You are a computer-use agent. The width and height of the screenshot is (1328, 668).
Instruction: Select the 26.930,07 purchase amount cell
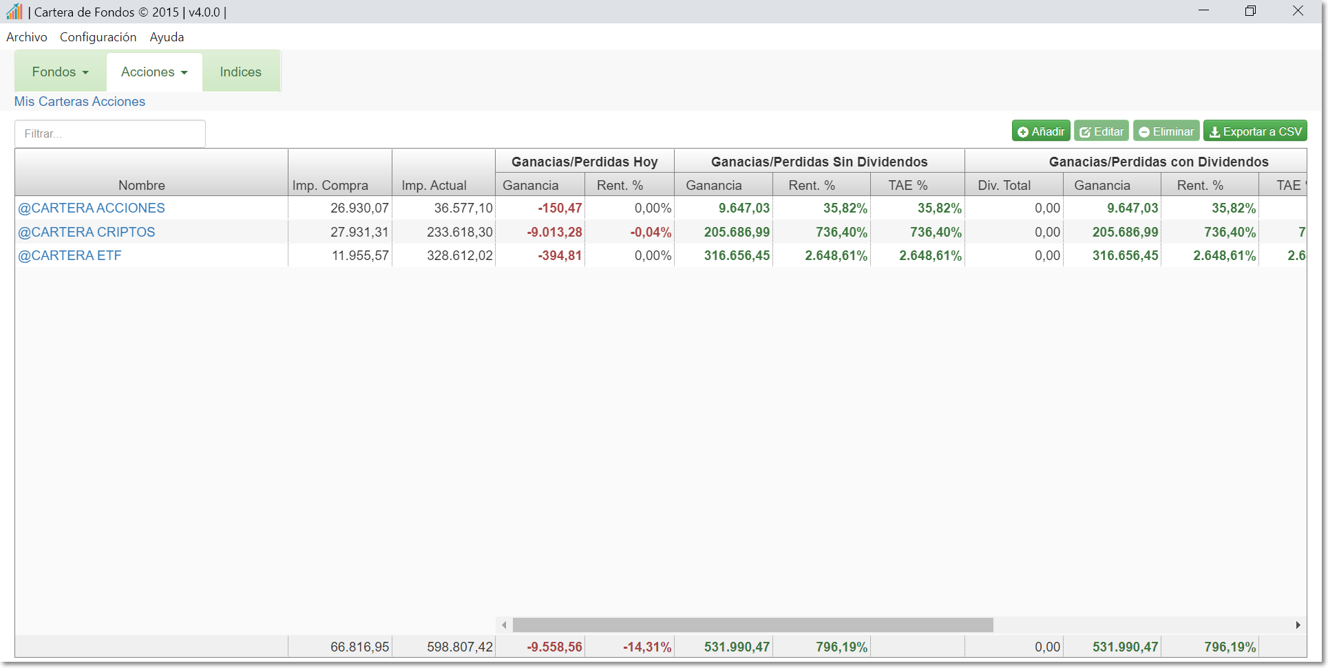(340, 208)
